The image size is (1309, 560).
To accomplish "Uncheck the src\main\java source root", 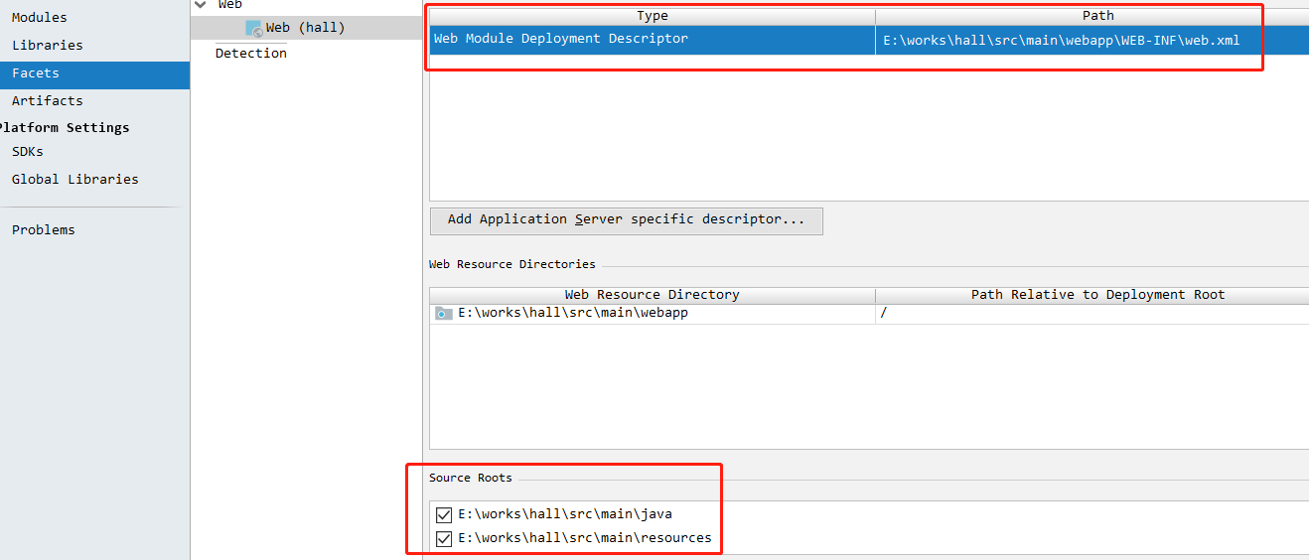I will pyautogui.click(x=444, y=514).
